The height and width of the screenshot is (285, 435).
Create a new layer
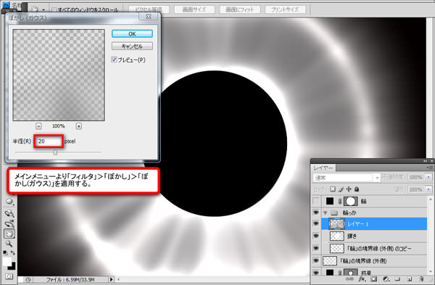[410, 279]
